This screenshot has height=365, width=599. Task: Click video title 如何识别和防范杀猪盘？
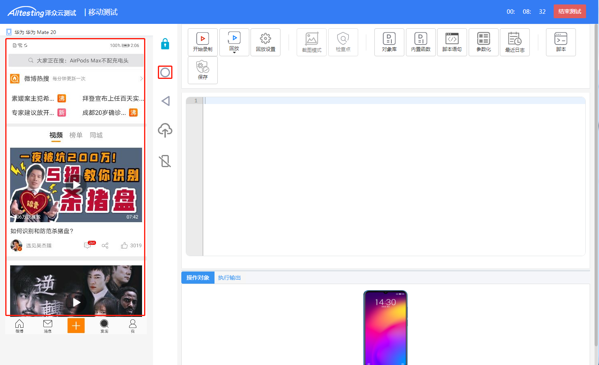click(42, 231)
